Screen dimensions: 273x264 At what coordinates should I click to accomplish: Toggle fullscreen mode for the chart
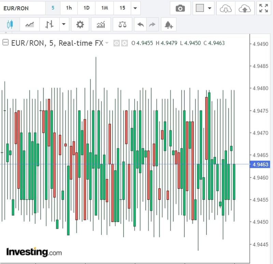coord(263,9)
